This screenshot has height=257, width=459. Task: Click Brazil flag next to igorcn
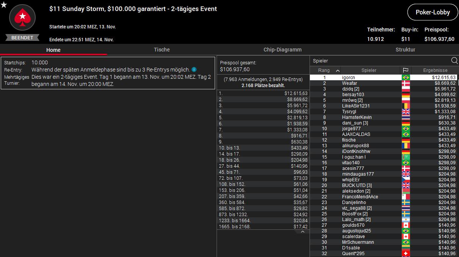pos(406,78)
